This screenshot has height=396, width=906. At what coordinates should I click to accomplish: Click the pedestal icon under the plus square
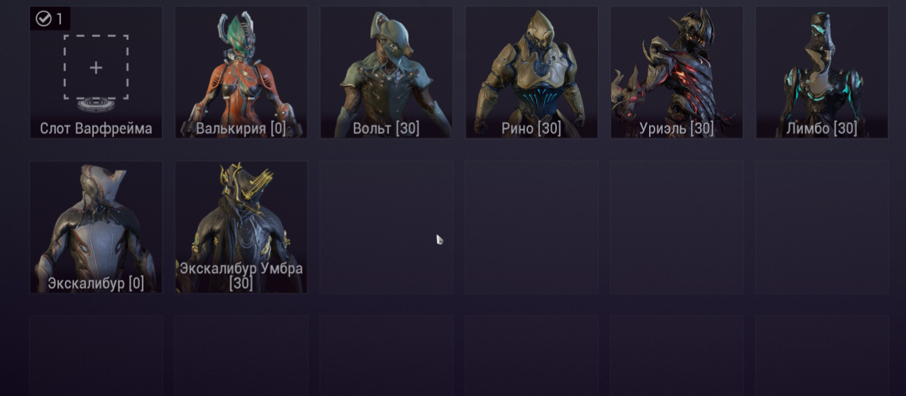tap(96, 105)
